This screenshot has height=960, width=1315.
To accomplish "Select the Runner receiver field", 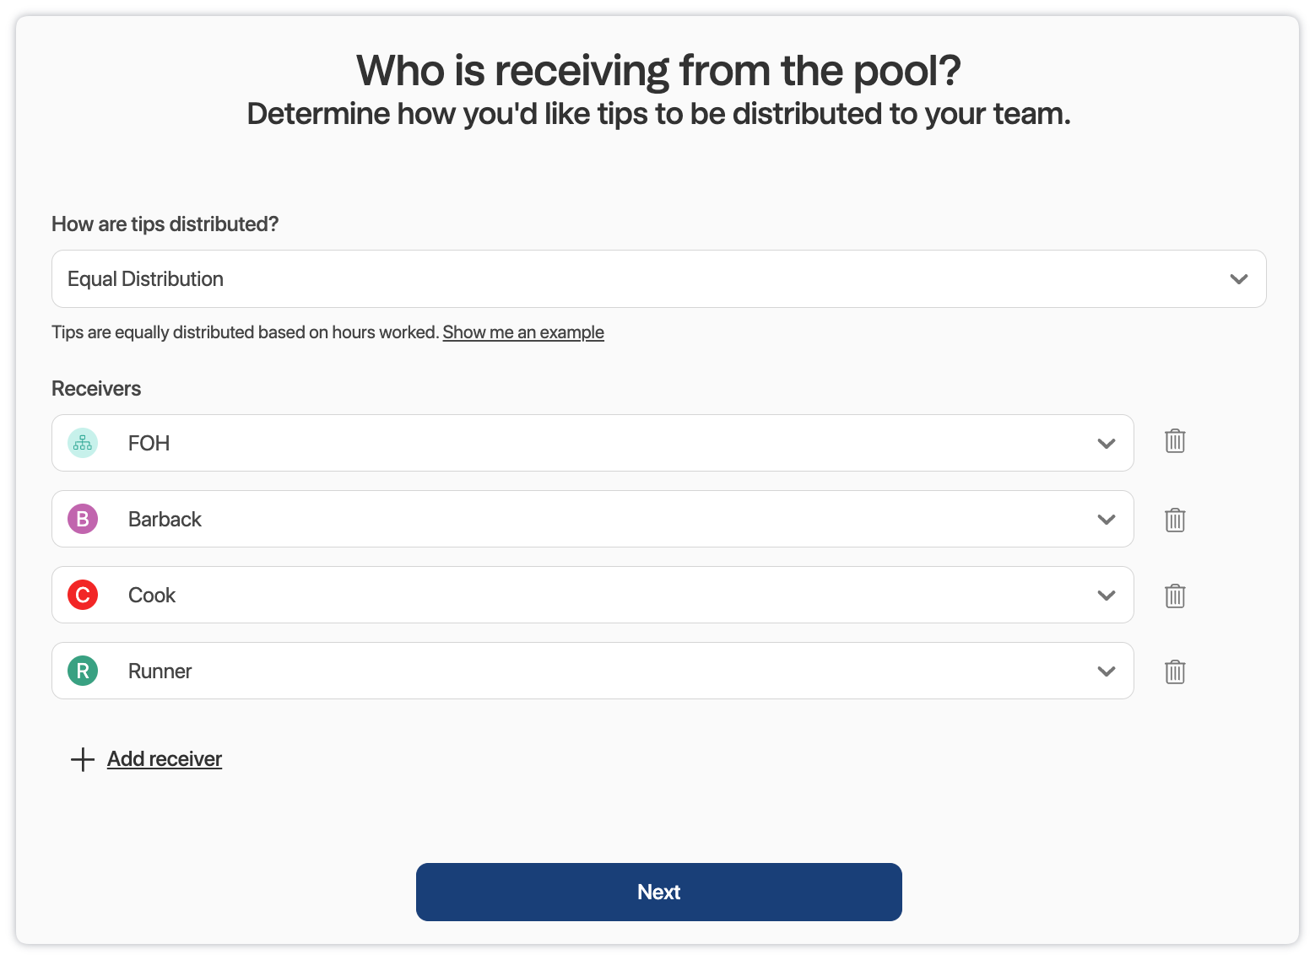I will click(591, 671).
